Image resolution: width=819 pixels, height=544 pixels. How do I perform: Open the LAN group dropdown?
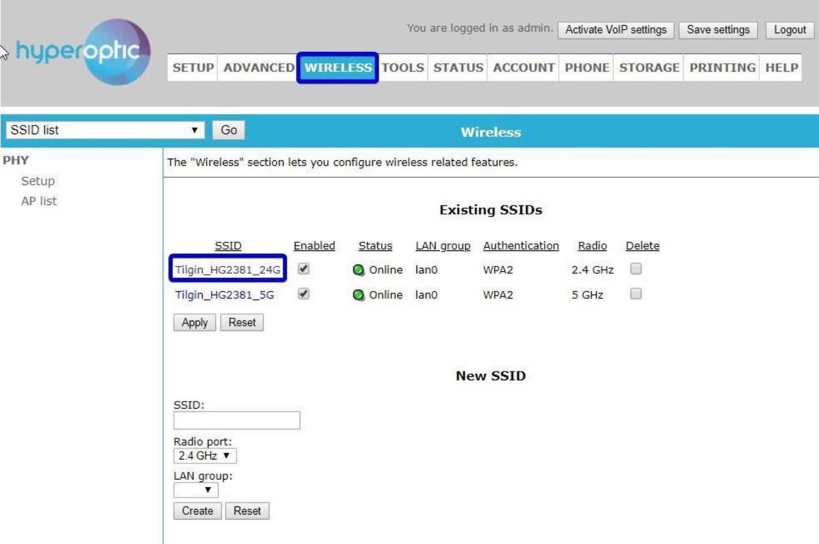195,490
